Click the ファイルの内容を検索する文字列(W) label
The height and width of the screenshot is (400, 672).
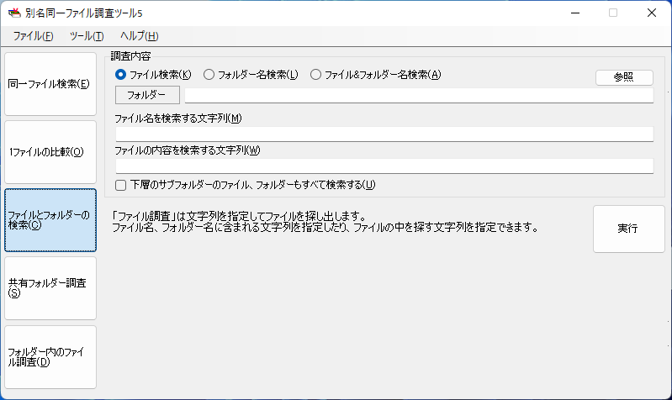click(188, 150)
